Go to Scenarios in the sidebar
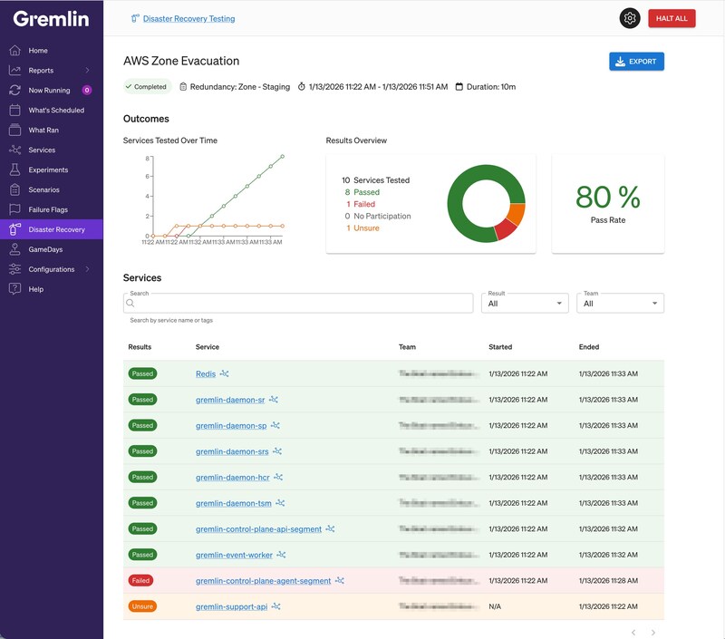 (x=43, y=190)
